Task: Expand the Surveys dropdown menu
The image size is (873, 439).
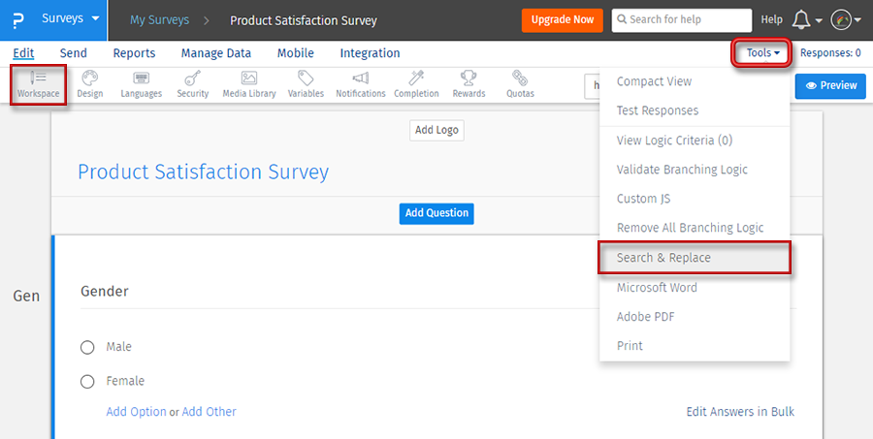Action: pos(70,19)
